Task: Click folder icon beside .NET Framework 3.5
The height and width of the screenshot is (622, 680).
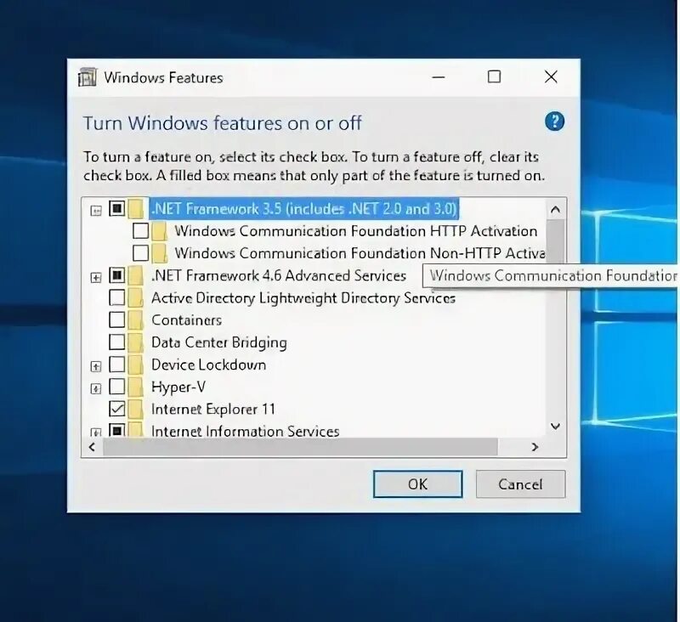Action: (136, 209)
